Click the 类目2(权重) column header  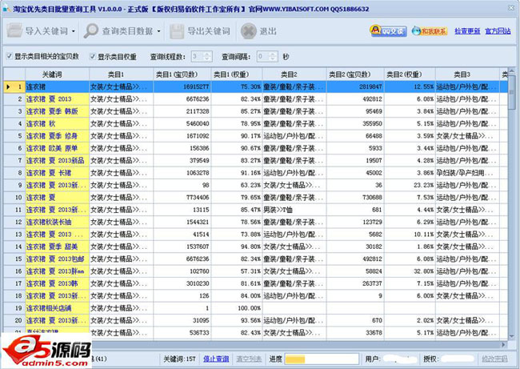point(410,74)
